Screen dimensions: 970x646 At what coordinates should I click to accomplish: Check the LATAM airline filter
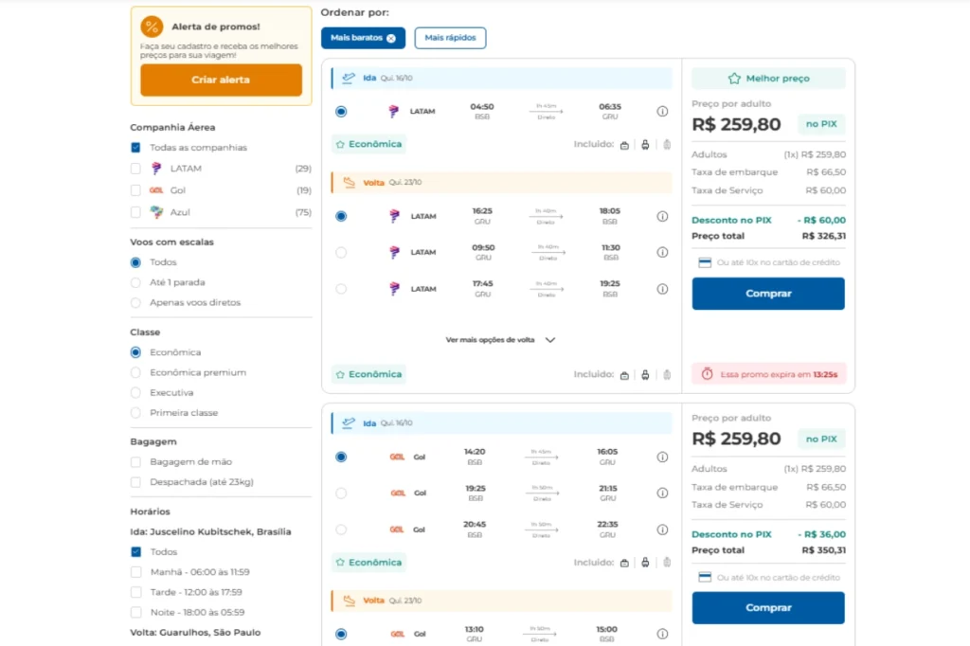coord(135,169)
